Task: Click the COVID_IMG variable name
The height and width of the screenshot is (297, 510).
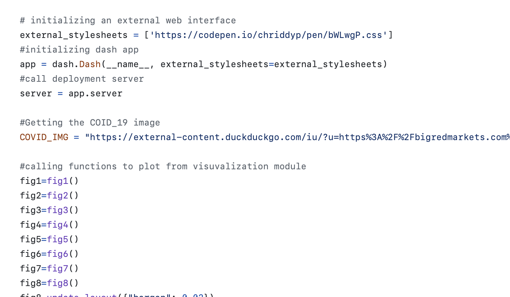Action: pyautogui.click(x=44, y=137)
